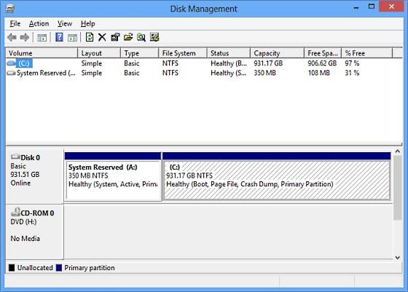
Task: Click the scroll down arrow in disk pane
Action: tap(397, 258)
